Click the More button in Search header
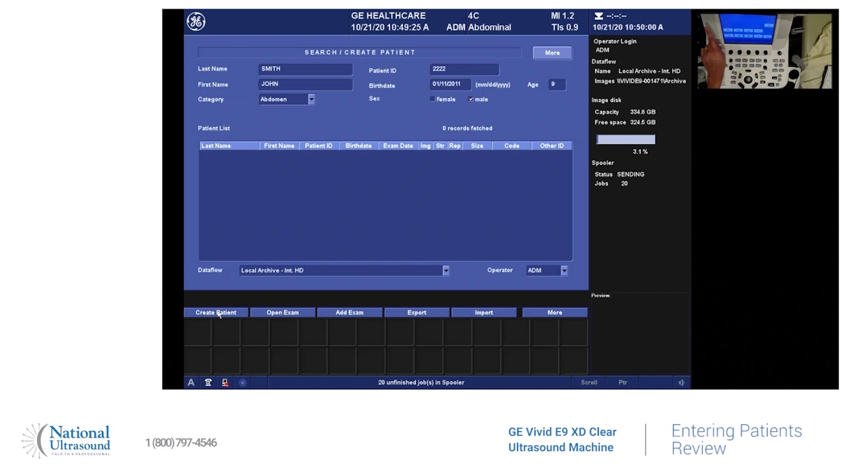This screenshot has width=846, height=476. [553, 53]
